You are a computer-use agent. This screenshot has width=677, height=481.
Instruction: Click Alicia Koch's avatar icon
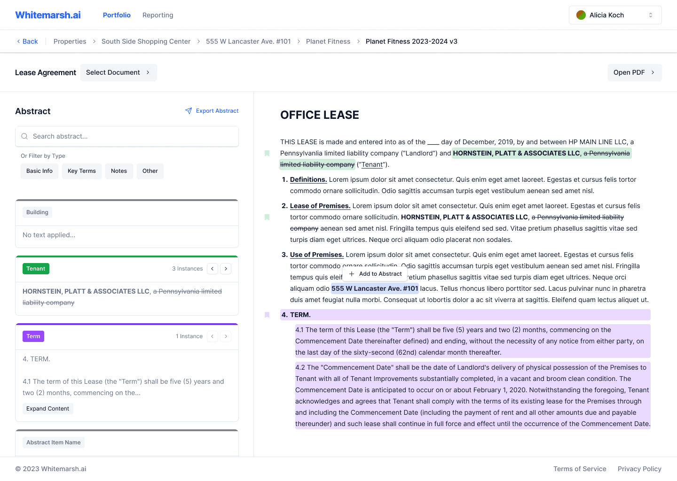coord(581,15)
